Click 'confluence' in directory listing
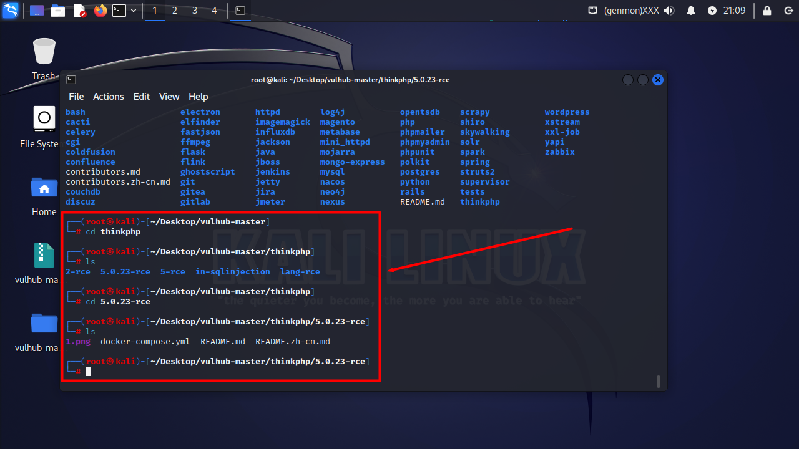 click(x=91, y=162)
